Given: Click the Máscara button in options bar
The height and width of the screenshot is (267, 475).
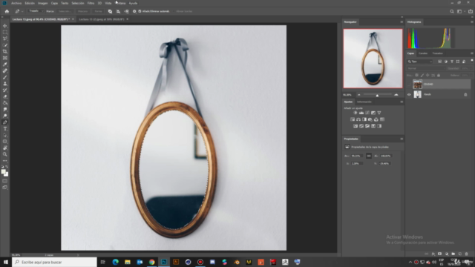Looking at the screenshot, I should [x=82, y=11].
